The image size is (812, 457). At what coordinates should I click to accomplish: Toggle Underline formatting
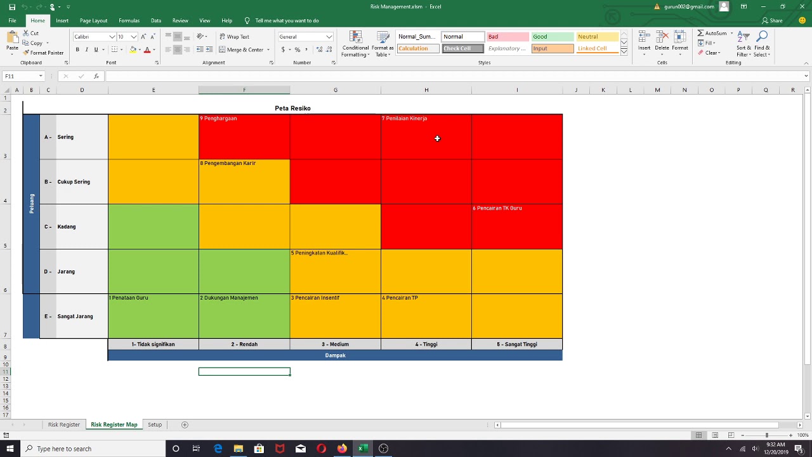(x=96, y=50)
